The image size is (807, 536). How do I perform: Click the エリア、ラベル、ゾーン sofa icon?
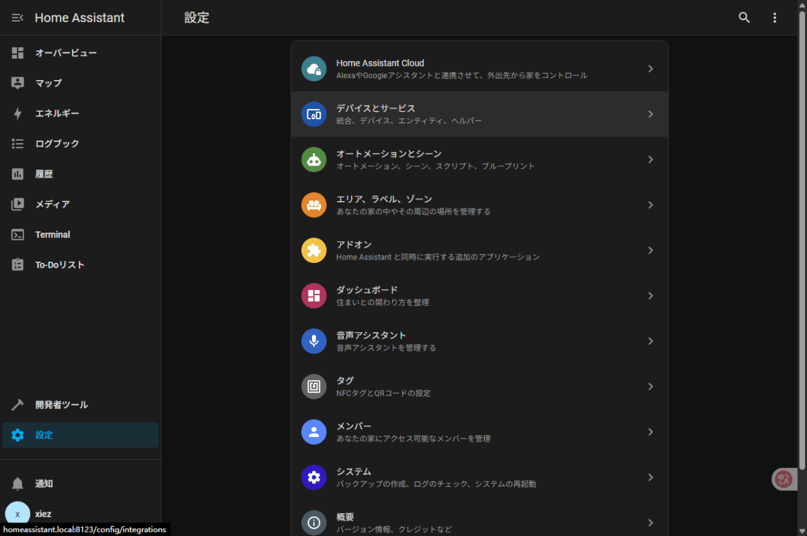click(x=314, y=205)
